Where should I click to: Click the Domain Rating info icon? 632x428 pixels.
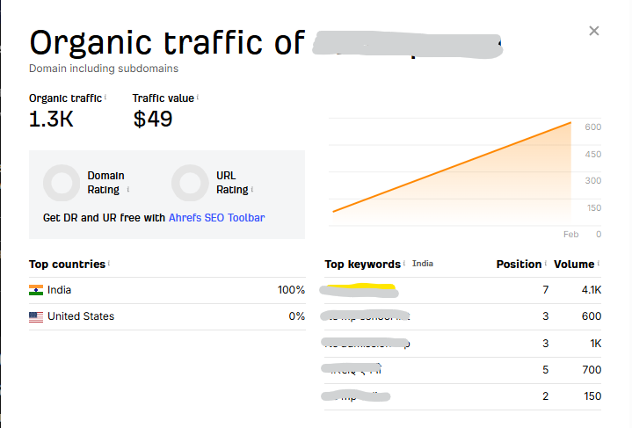point(128,189)
